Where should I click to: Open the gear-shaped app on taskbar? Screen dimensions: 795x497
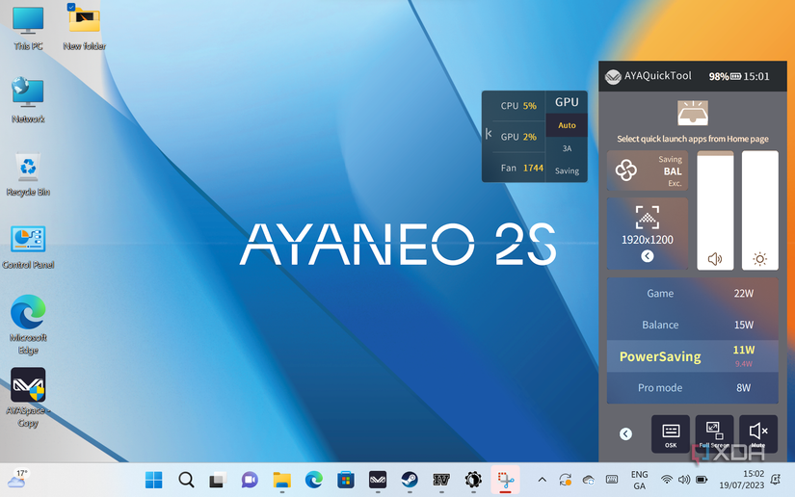[x=473, y=480]
